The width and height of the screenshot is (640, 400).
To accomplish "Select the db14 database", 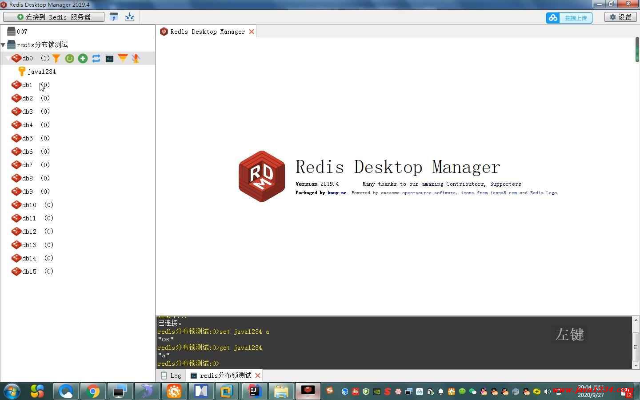I will click(x=29, y=258).
